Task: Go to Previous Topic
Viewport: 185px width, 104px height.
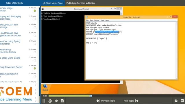Action: click(x=106, y=101)
